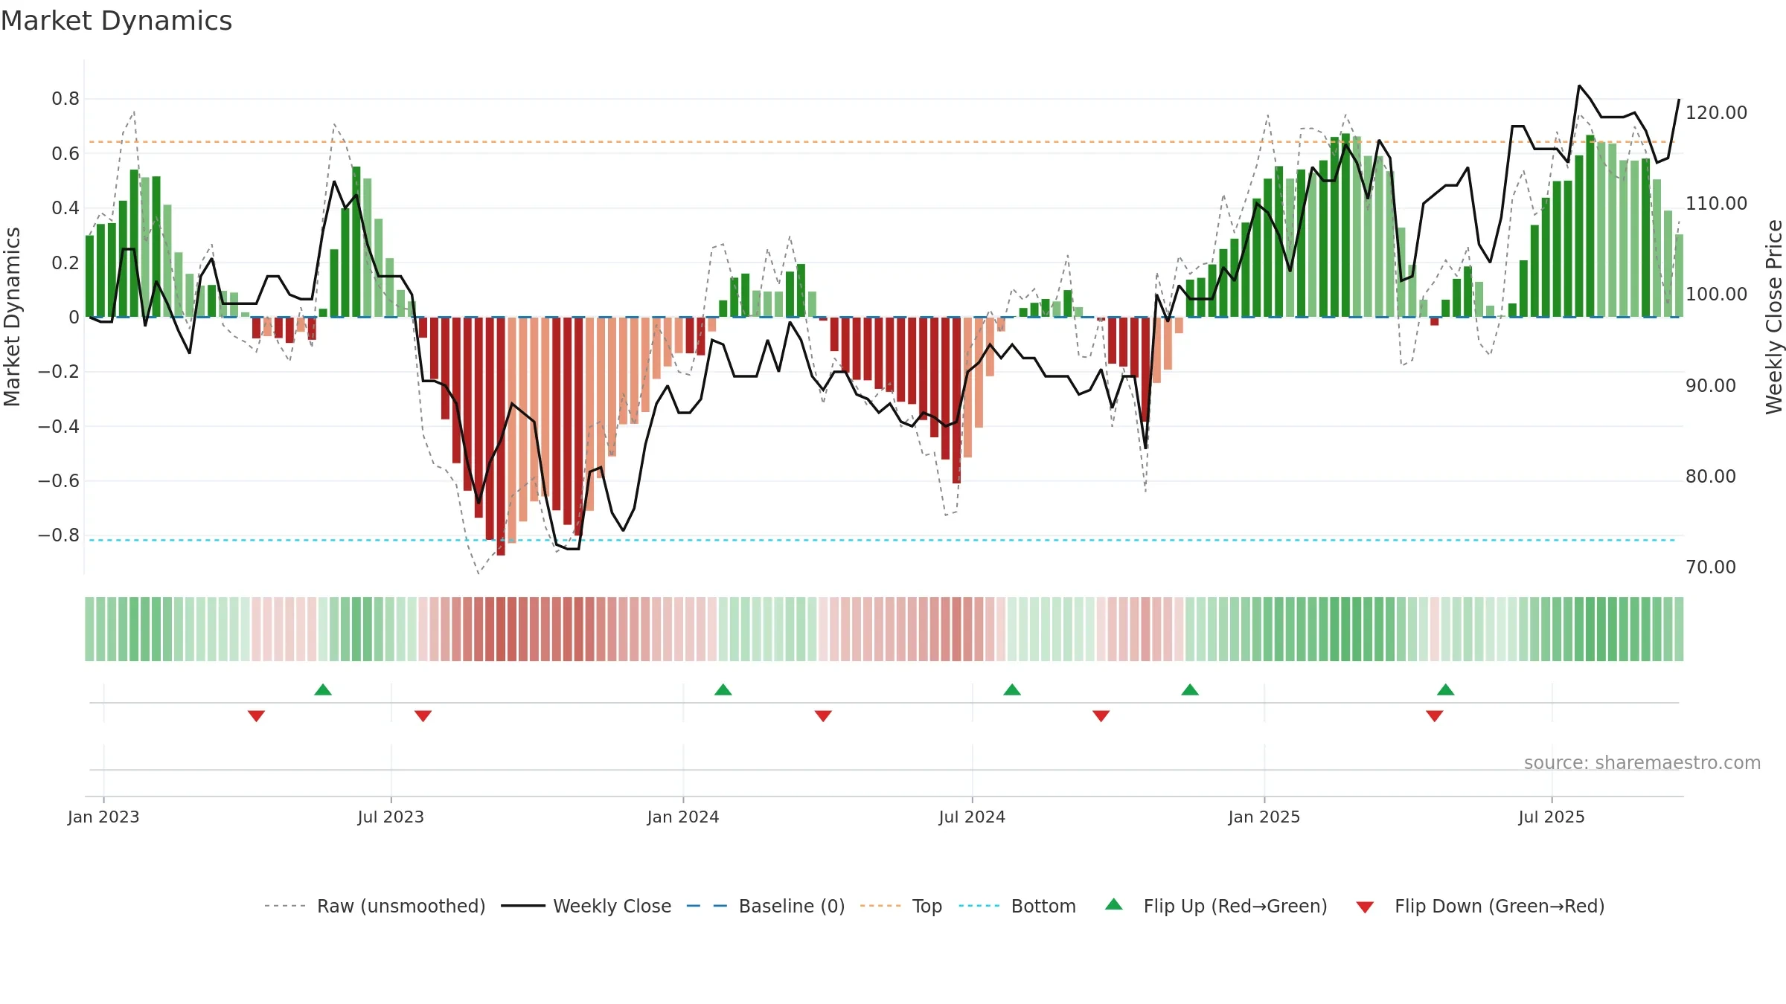Screen dimensions: 1786x1004
Task: Select the red flip-down marker between Jul 2024 and Jan 2025
Action: pos(1101,715)
